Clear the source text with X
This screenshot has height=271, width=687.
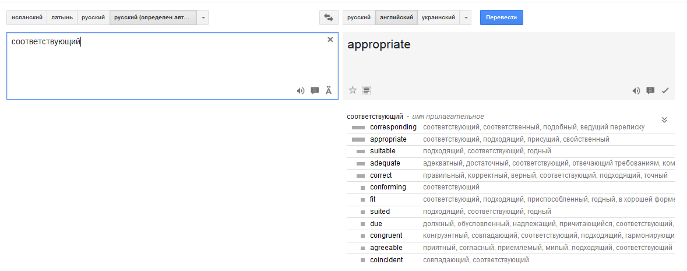point(330,40)
